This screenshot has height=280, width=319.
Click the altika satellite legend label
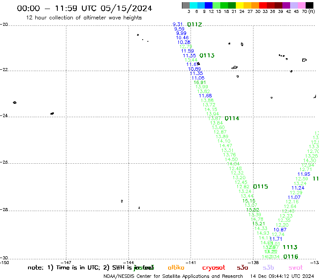click(x=176, y=268)
